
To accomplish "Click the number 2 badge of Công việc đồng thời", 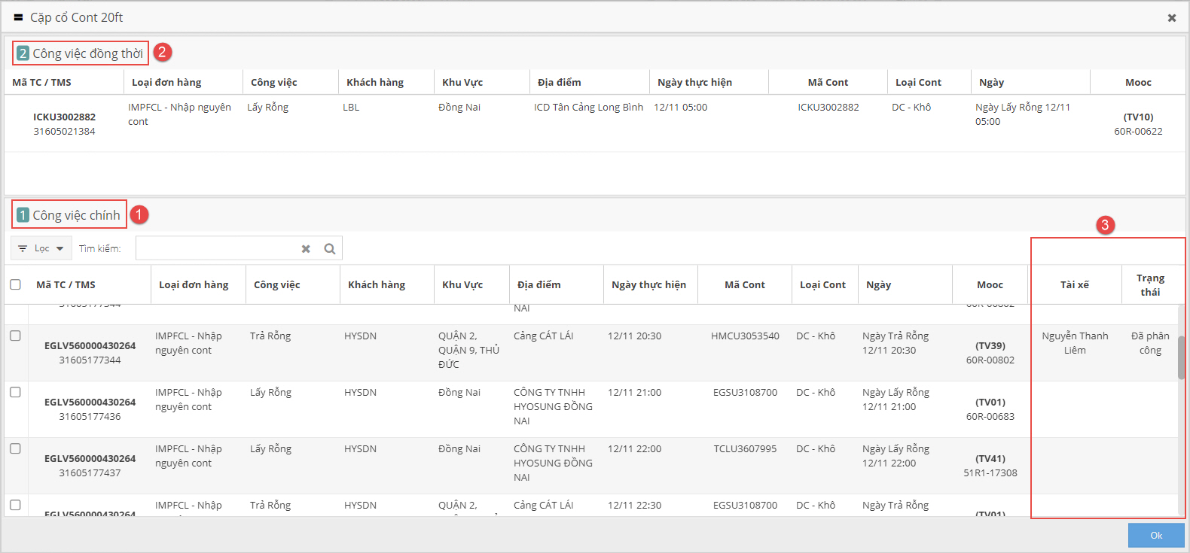I will click(23, 53).
